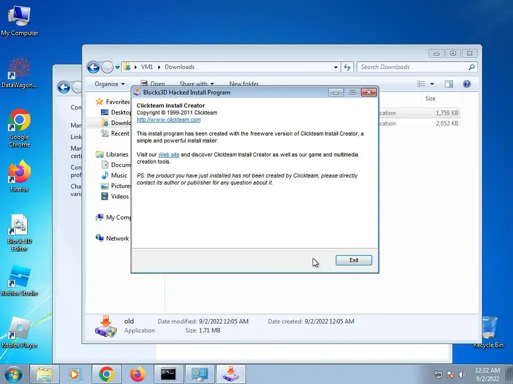Minimize the Blocks3D Install Program dialog
This screenshot has height=384, width=513.
(x=336, y=92)
